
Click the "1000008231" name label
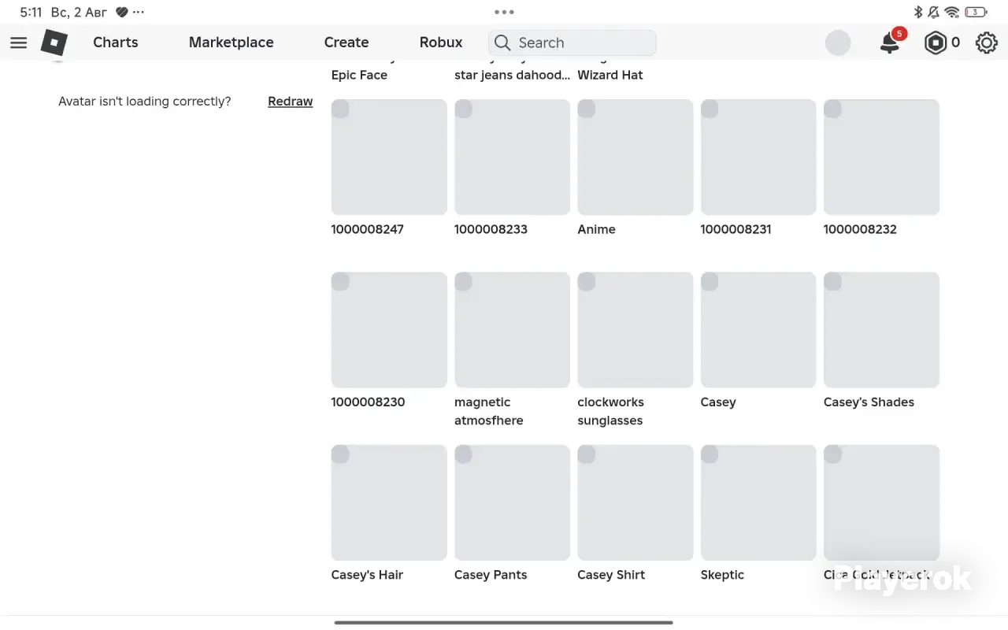pos(736,229)
